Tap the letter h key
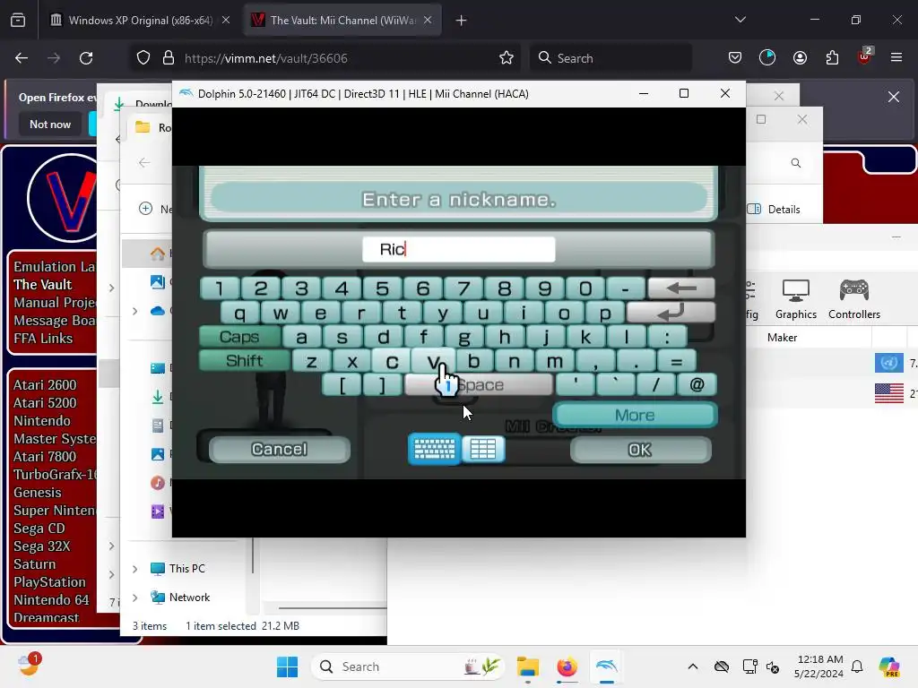Image resolution: width=918 pixels, height=688 pixels. point(505,337)
